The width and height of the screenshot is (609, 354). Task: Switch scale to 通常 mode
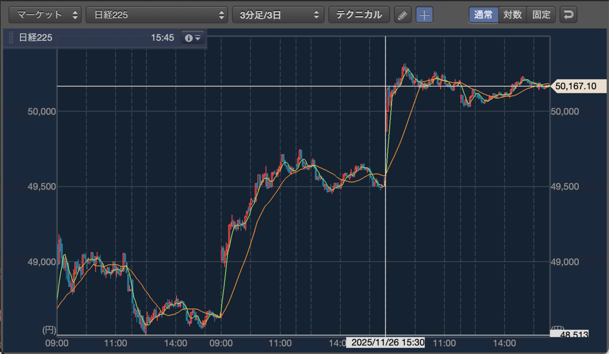pos(483,15)
